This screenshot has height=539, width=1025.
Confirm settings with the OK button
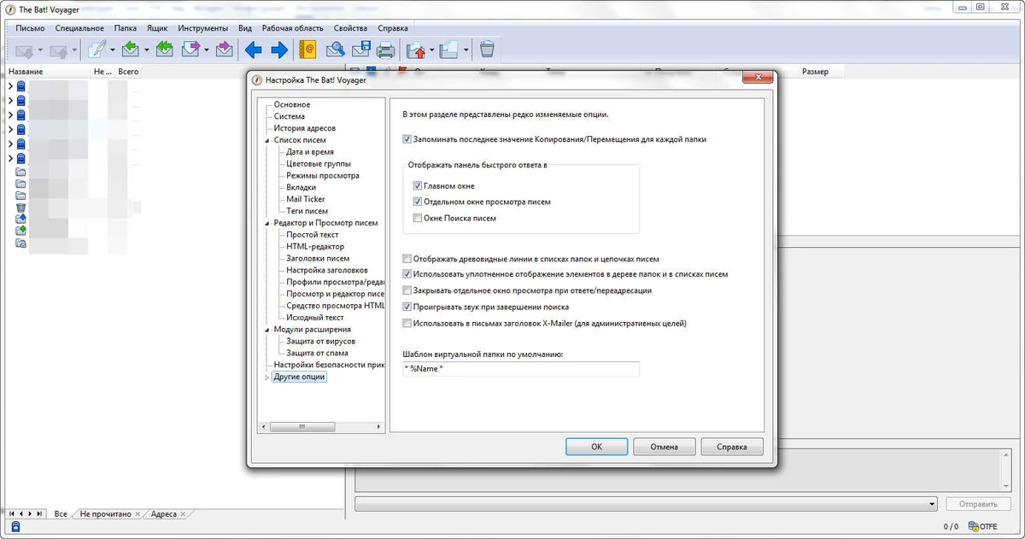point(596,447)
